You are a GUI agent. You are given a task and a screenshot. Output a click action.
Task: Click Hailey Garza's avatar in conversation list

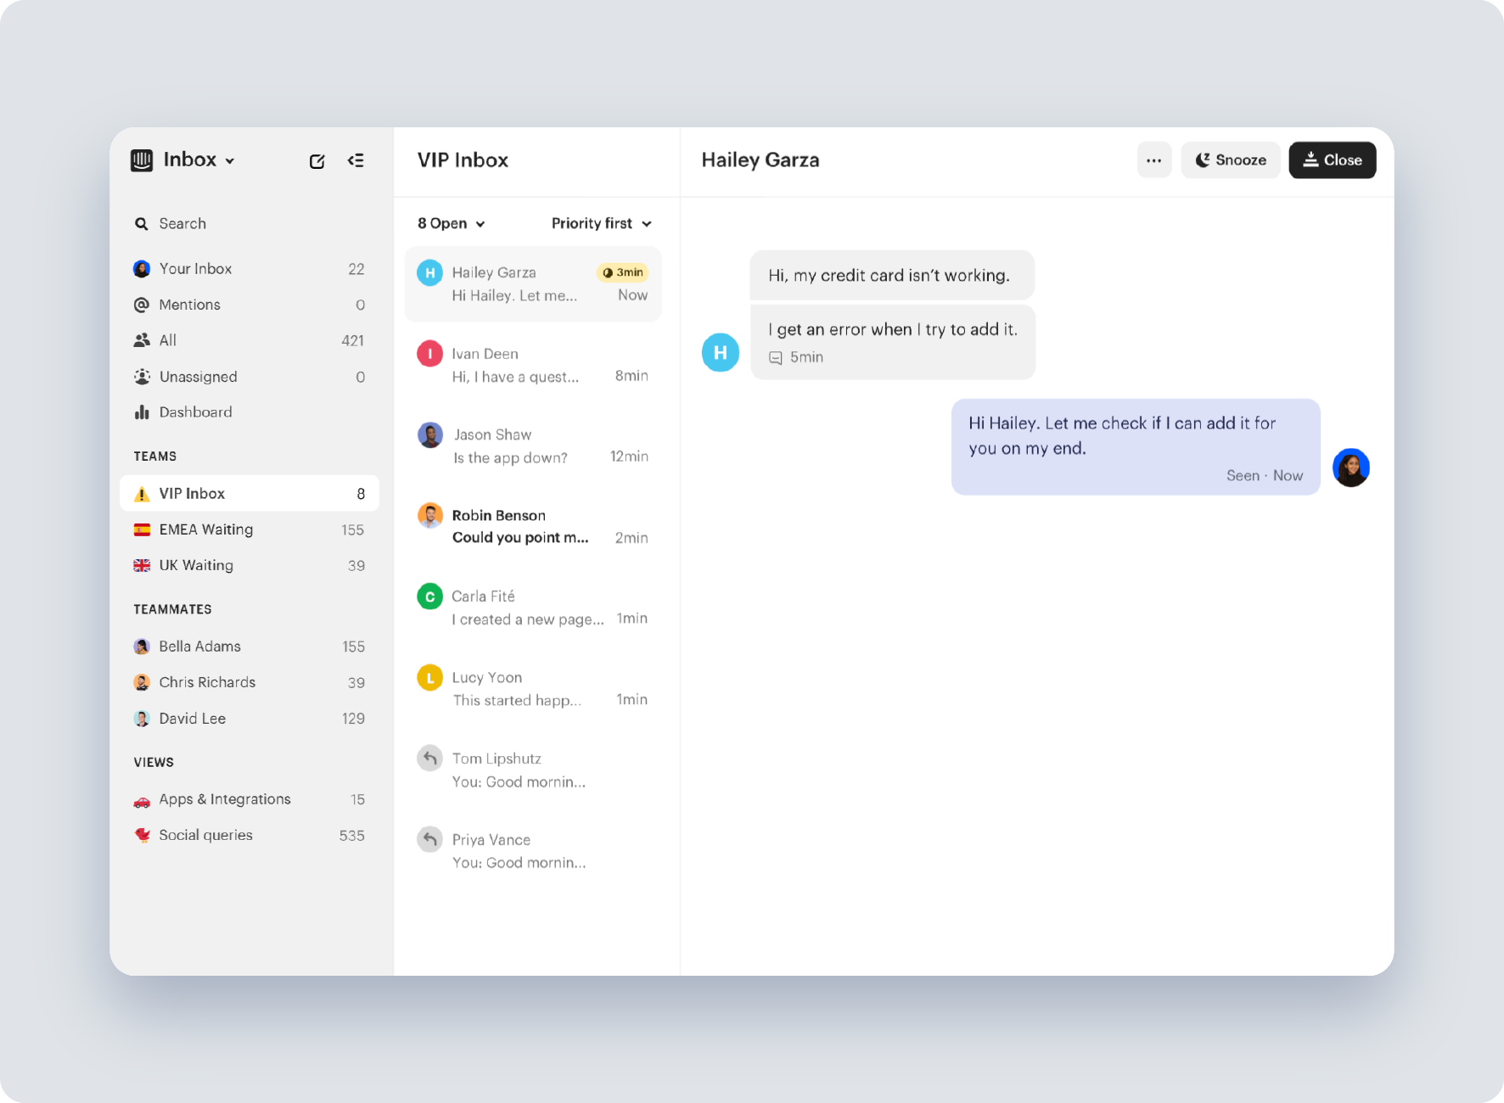(x=429, y=272)
